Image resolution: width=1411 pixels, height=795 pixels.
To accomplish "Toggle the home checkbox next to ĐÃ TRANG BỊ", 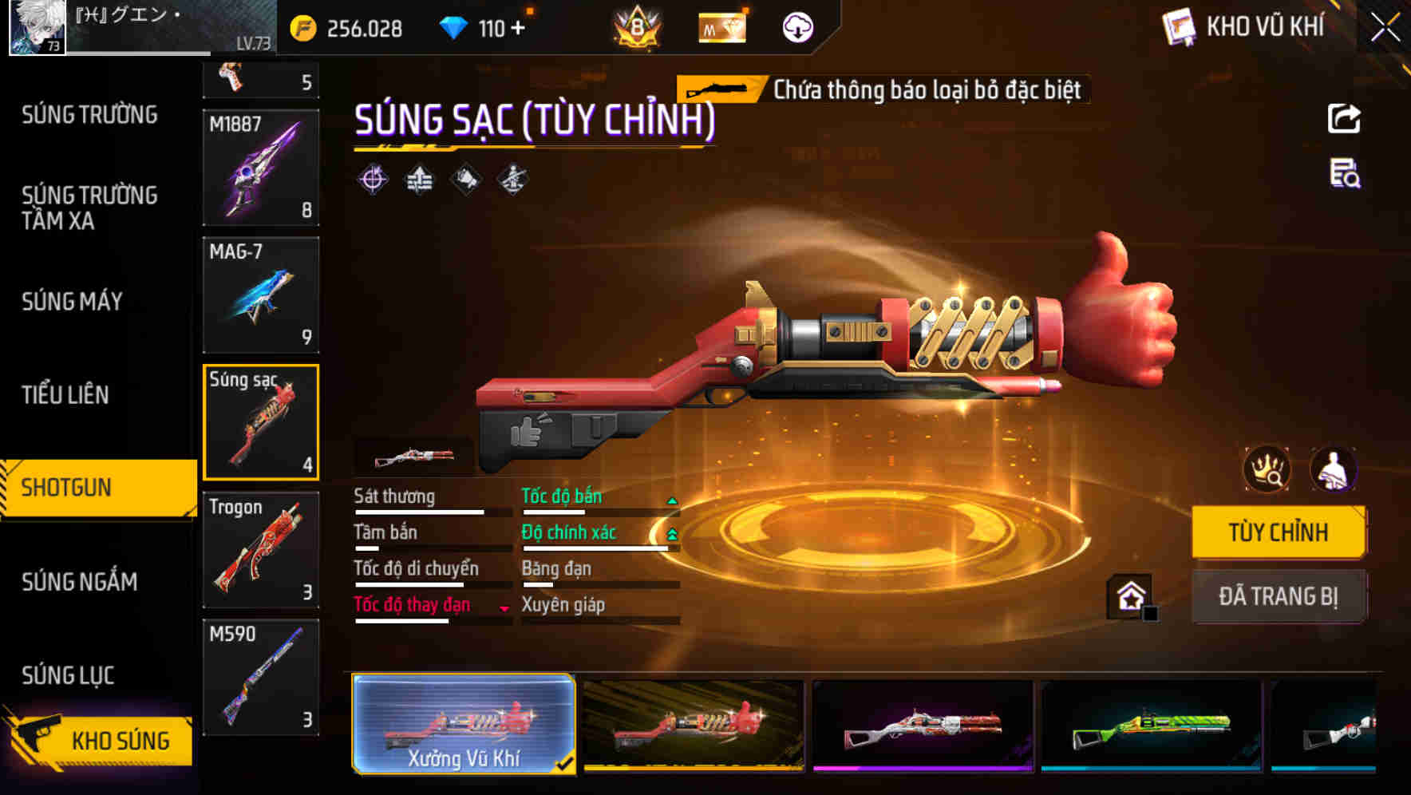I will click(1150, 614).
